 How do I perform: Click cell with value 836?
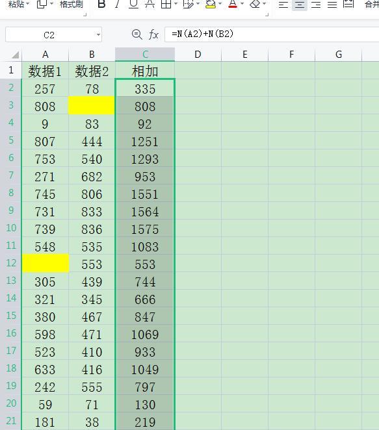(92, 228)
